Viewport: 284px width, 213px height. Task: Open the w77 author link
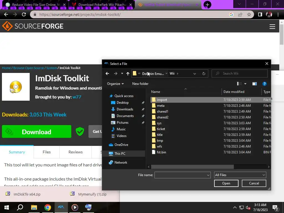(x=77, y=97)
